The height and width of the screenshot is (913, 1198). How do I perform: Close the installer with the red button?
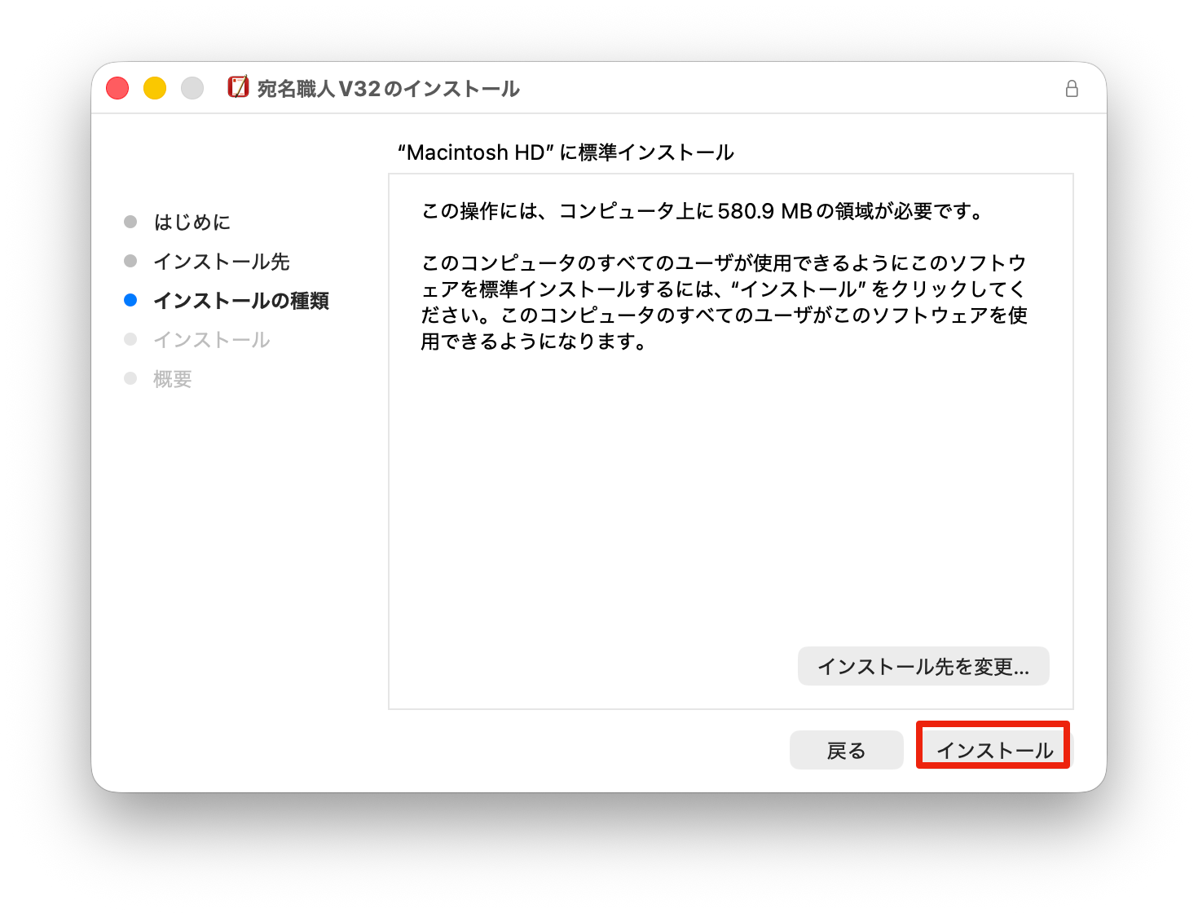(117, 88)
